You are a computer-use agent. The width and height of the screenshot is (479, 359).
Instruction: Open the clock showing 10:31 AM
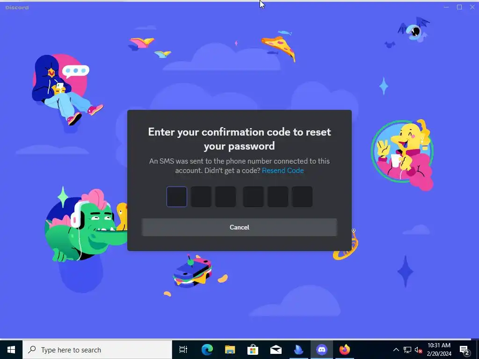click(x=439, y=350)
